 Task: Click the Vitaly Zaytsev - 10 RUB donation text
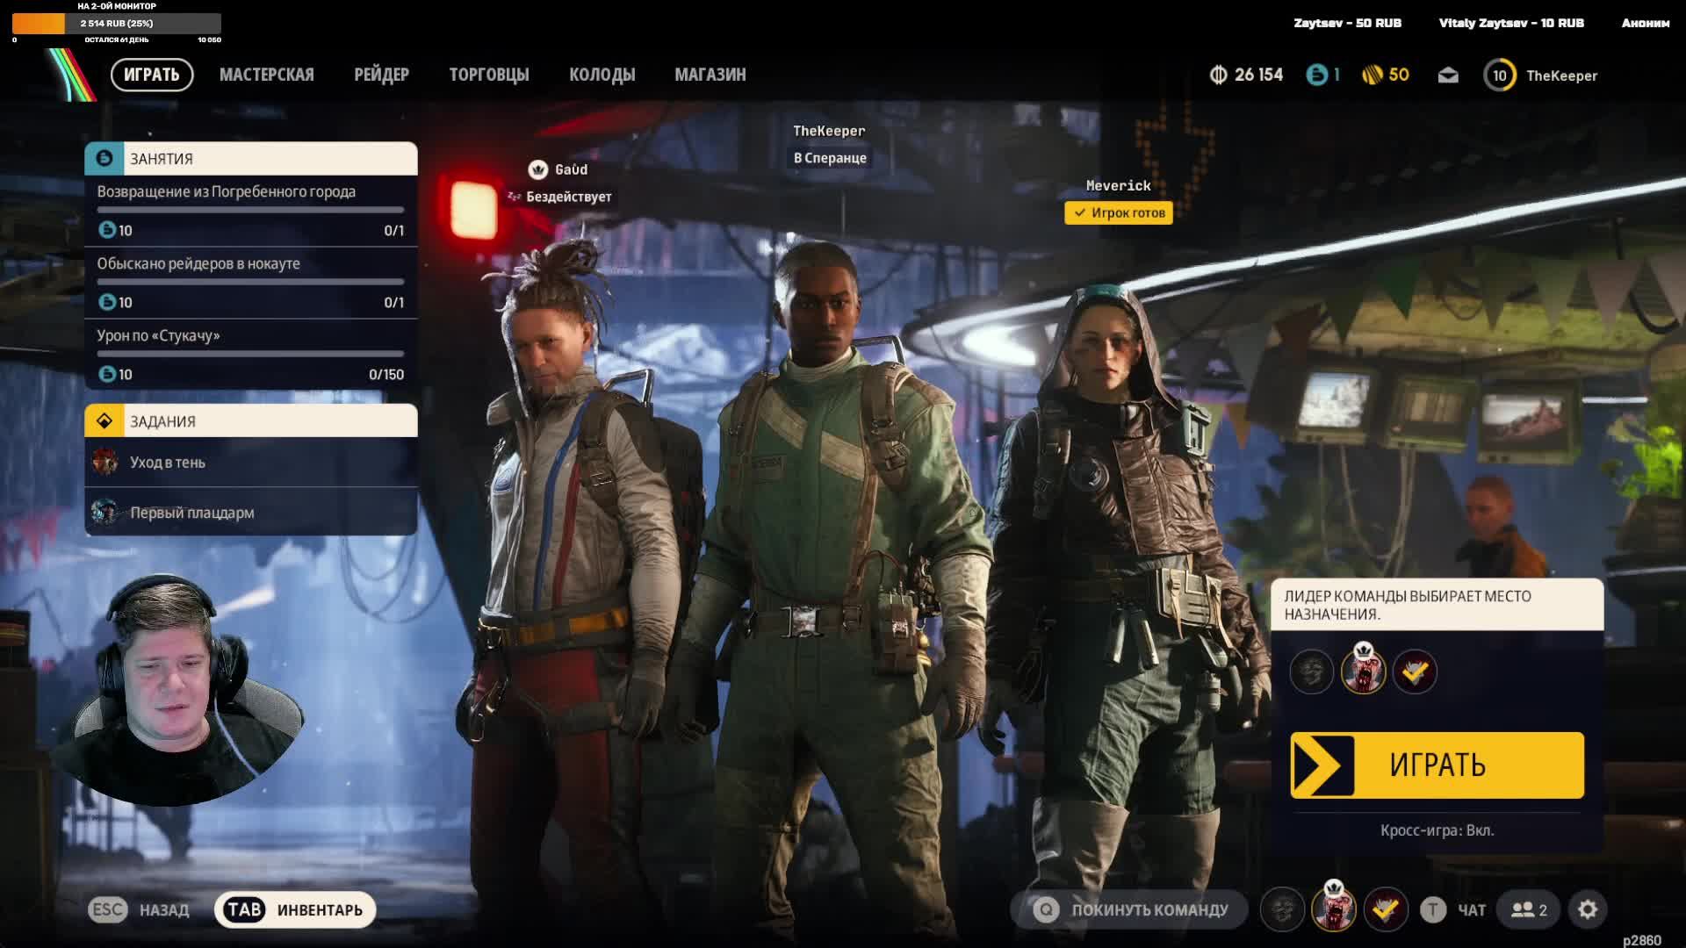[1511, 23]
